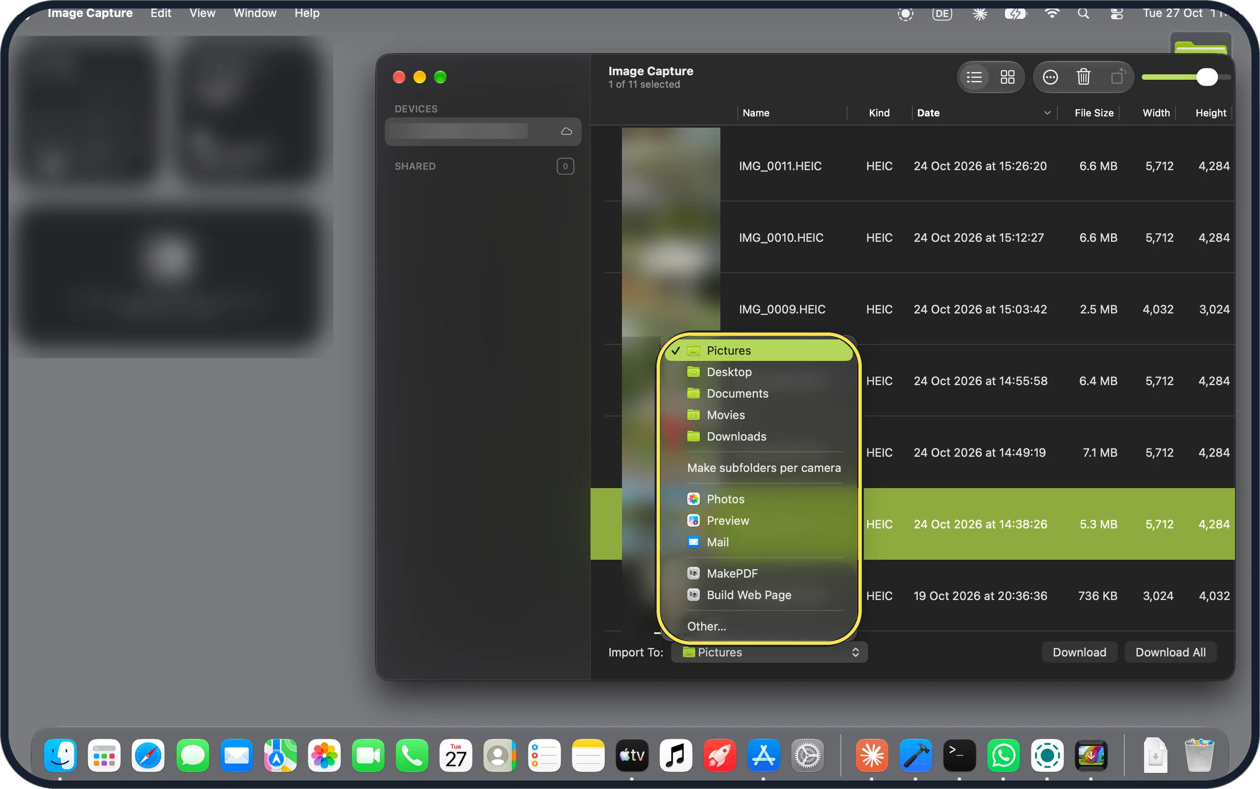
Task: Choose Photos app as import target
Action: [759, 499]
